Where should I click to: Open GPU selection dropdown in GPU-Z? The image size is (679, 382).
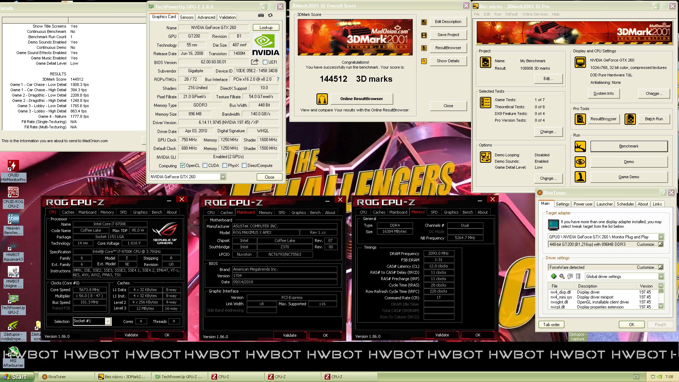point(223,177)
